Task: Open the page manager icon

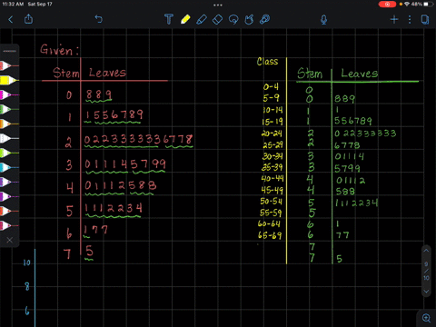Action: (425, 20)
